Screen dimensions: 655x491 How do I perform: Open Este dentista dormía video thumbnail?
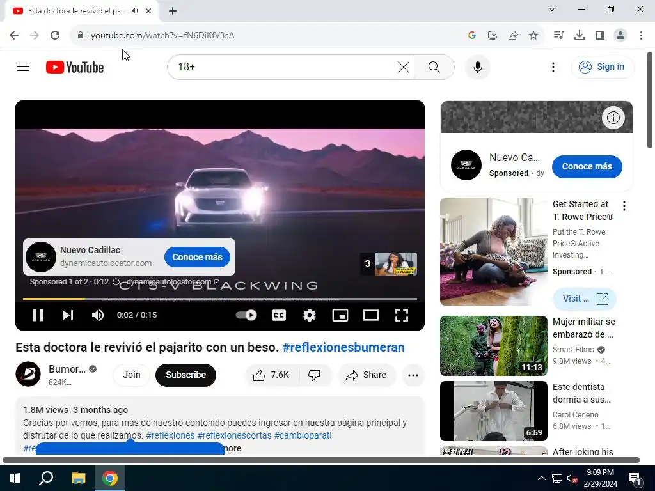[x=494, y=411]
